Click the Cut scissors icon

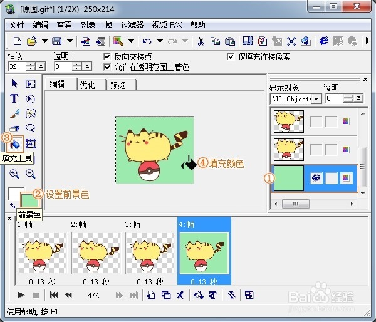(x=201, y=41)
